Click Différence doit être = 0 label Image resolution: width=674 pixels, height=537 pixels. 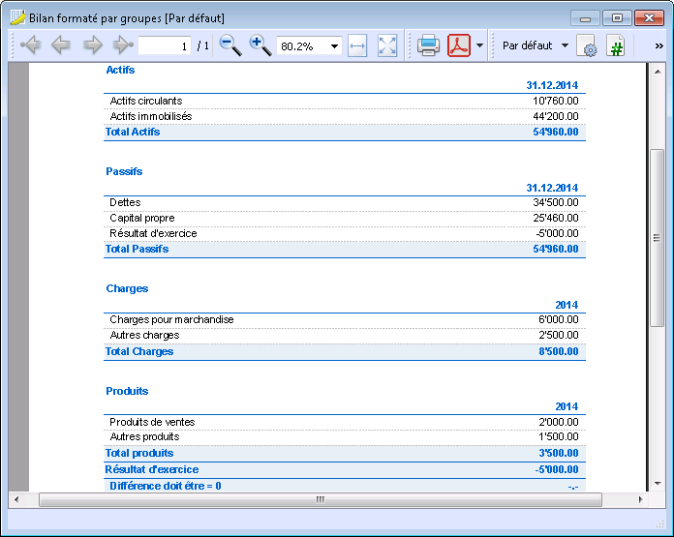[x=166, y=486]
